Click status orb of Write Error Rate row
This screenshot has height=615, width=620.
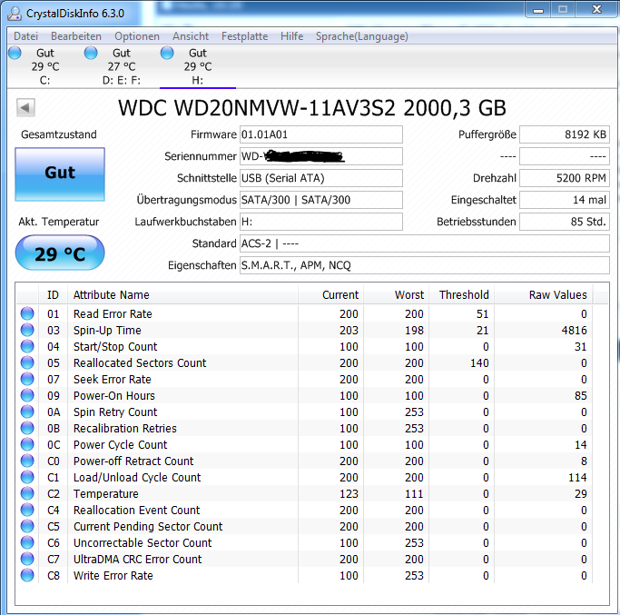coord(27,575)
